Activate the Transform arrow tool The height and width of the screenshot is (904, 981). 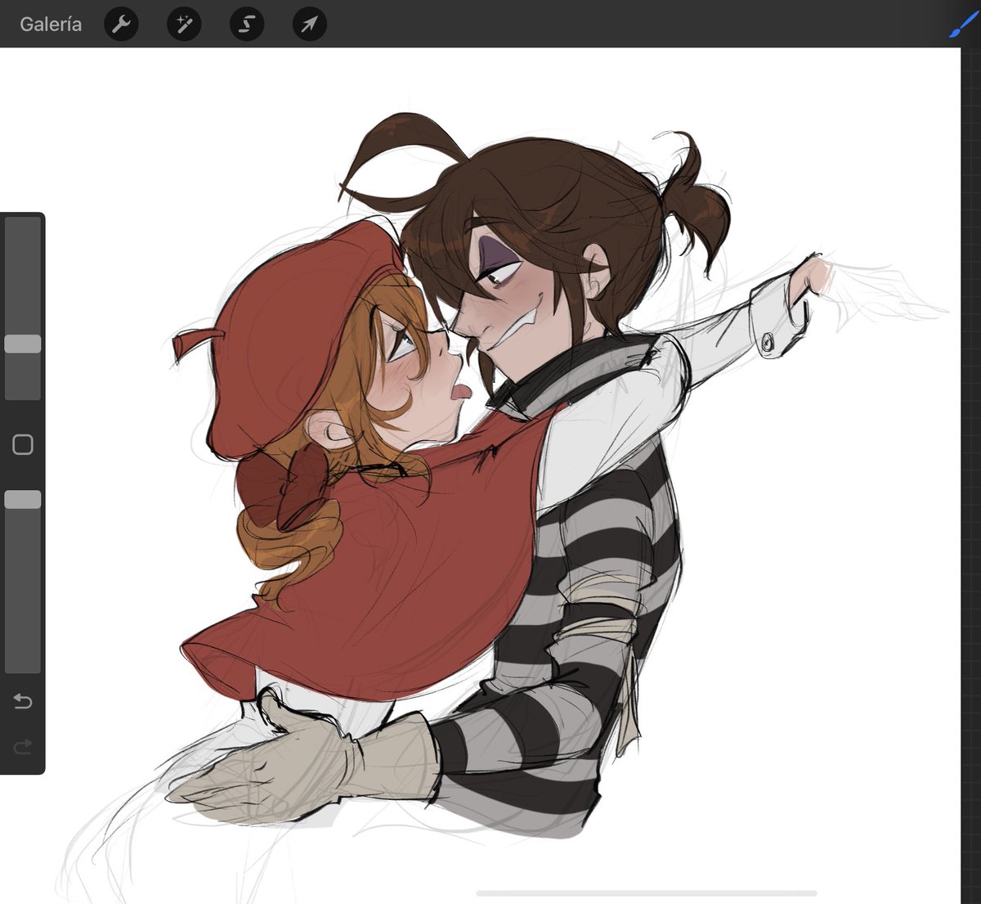tap(309, 25)
